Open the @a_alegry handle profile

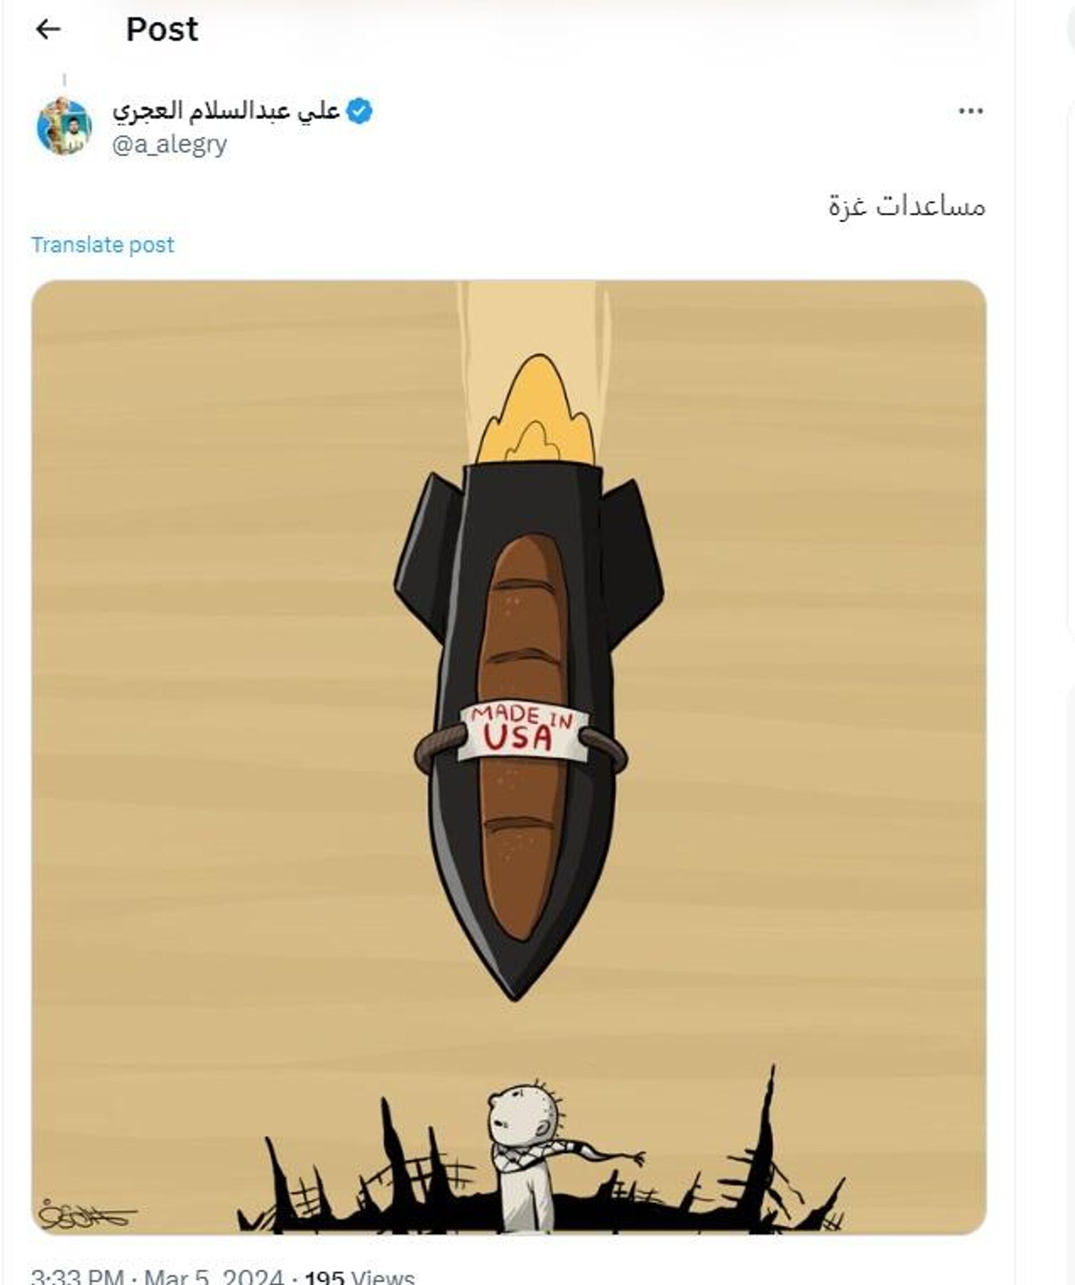[x=170, y=145]
